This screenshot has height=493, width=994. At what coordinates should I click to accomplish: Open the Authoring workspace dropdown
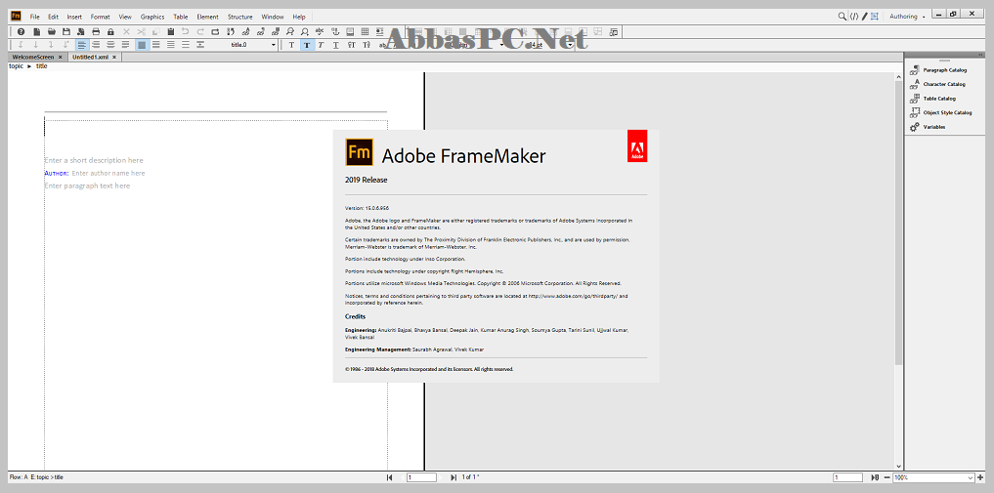[x=906, y=17]
